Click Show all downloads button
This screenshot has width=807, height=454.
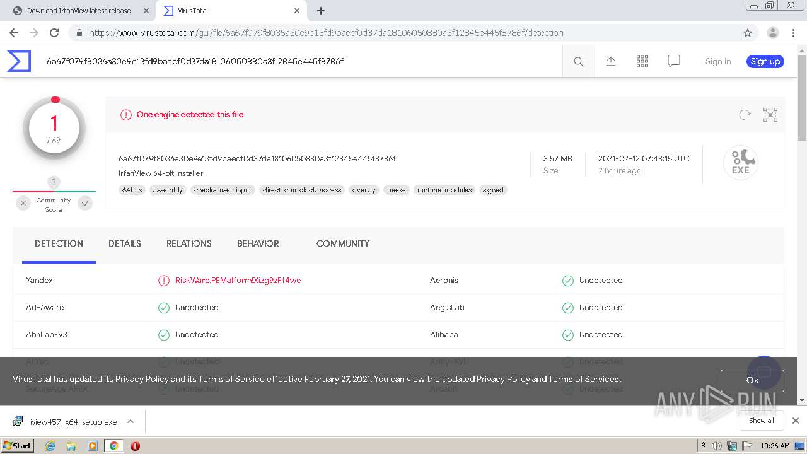762,421
